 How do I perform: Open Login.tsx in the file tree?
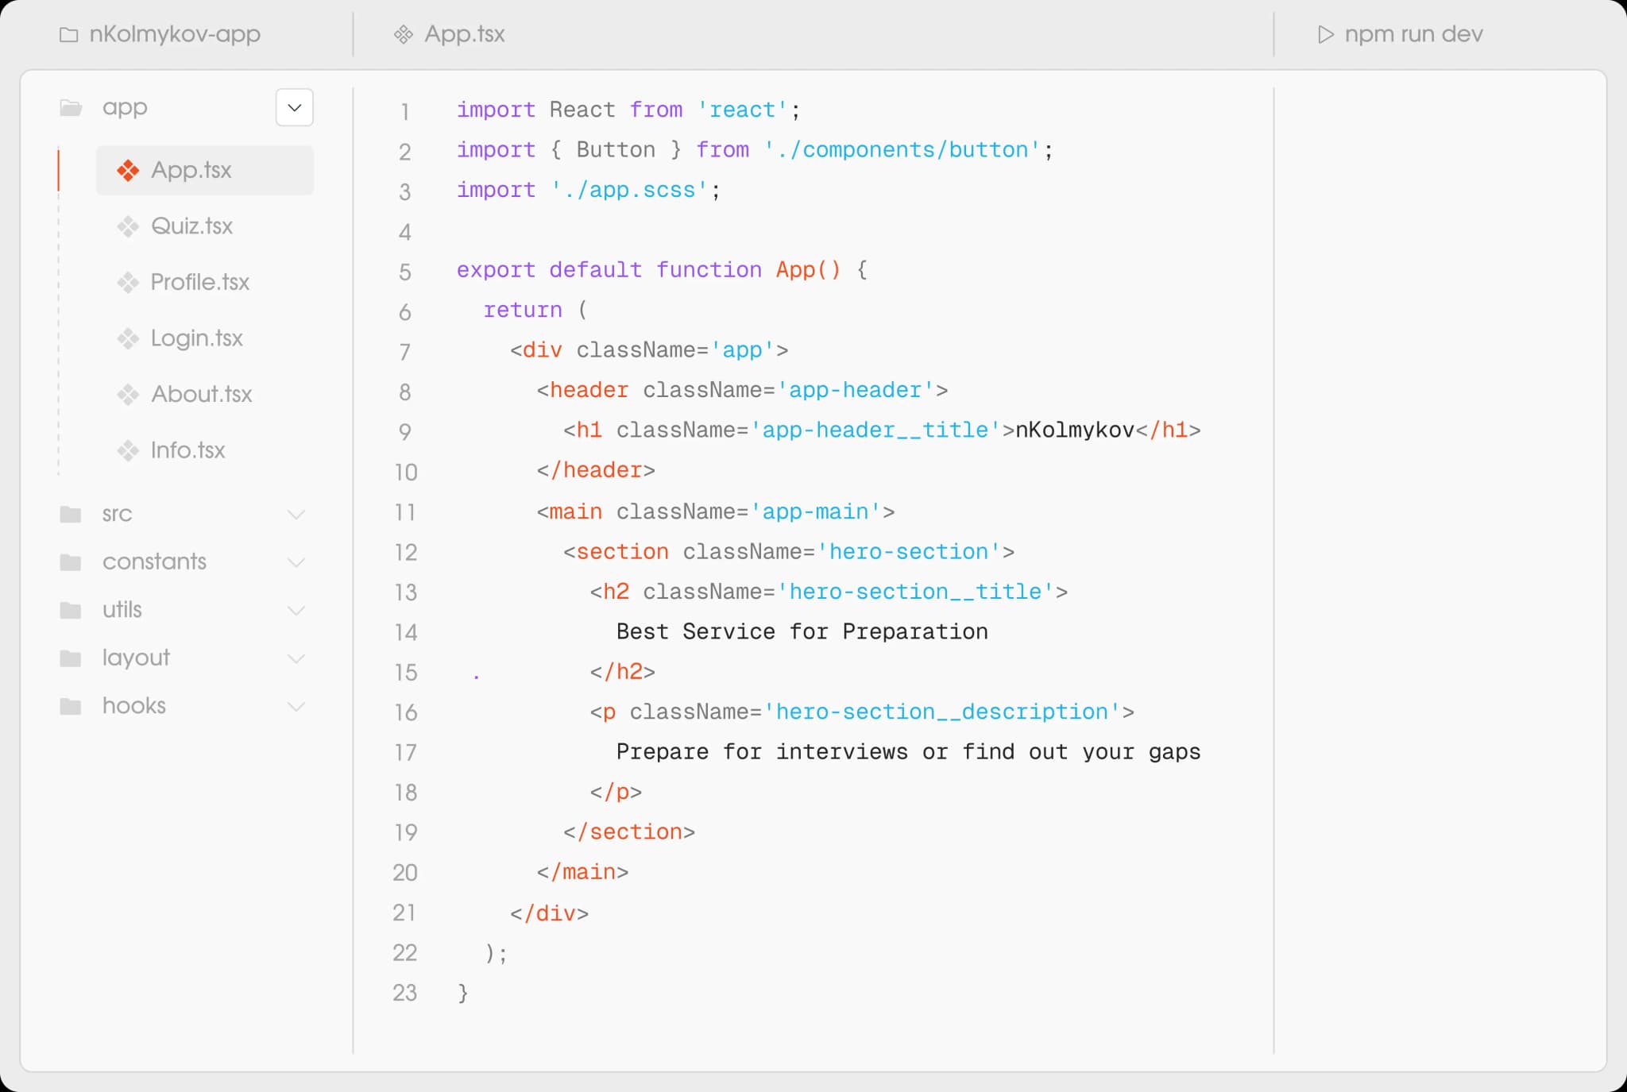click(x=196, y=338)
